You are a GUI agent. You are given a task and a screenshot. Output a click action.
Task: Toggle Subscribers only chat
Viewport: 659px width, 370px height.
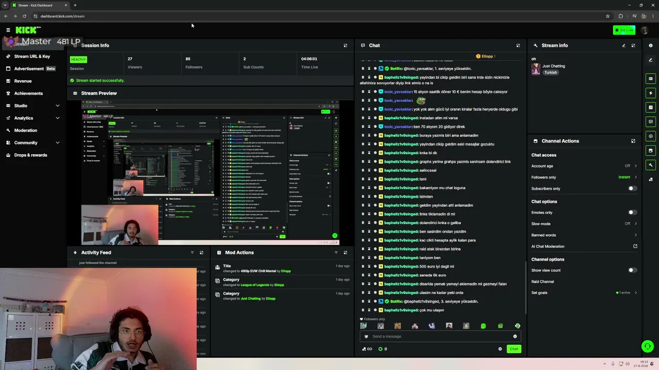[632, 189]
